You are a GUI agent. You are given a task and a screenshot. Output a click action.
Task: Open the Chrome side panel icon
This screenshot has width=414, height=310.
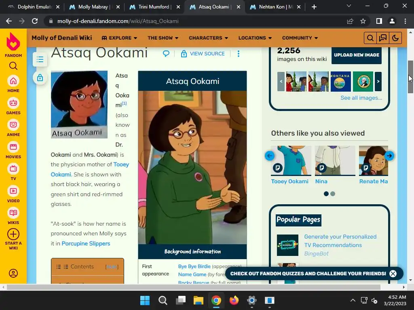click(379, 21)
